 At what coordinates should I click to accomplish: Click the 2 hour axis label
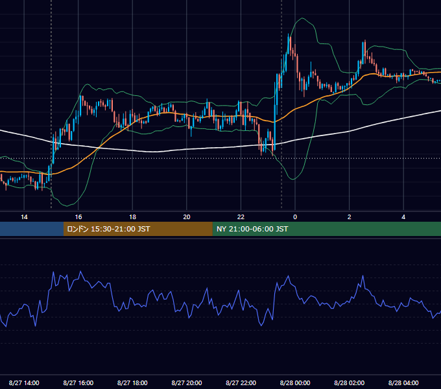tap(350, 217)
